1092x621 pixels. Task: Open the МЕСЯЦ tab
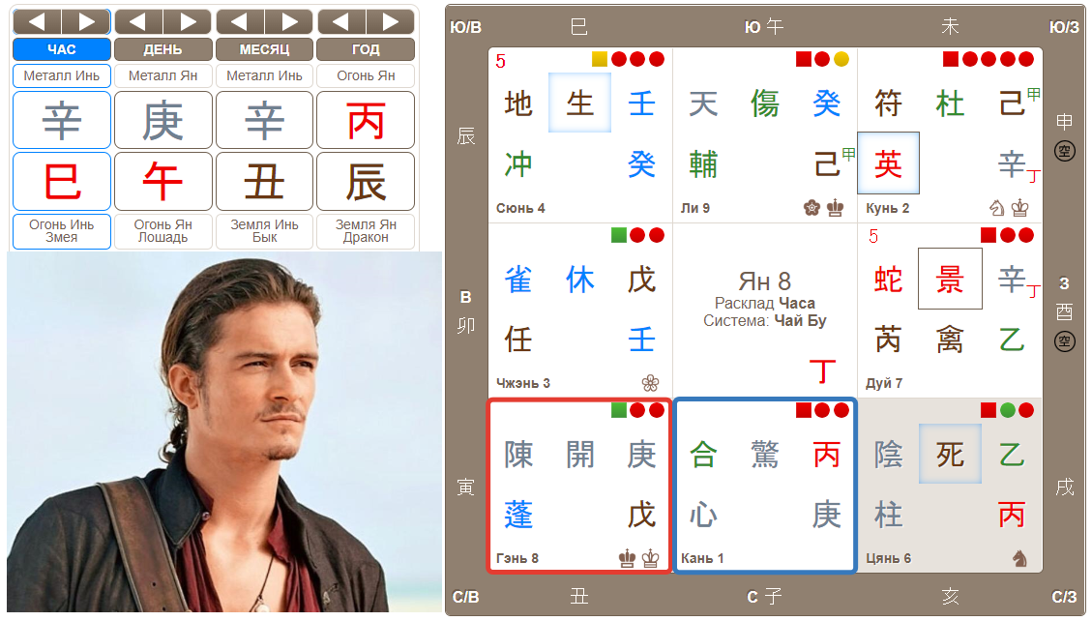265,49
